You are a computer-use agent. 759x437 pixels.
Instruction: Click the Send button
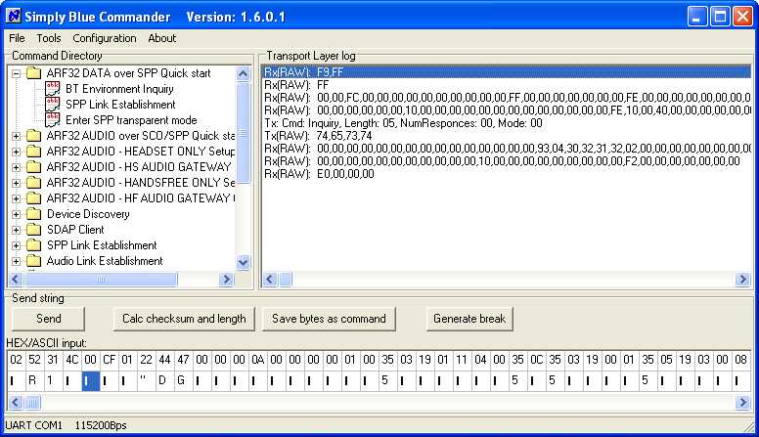48,319
